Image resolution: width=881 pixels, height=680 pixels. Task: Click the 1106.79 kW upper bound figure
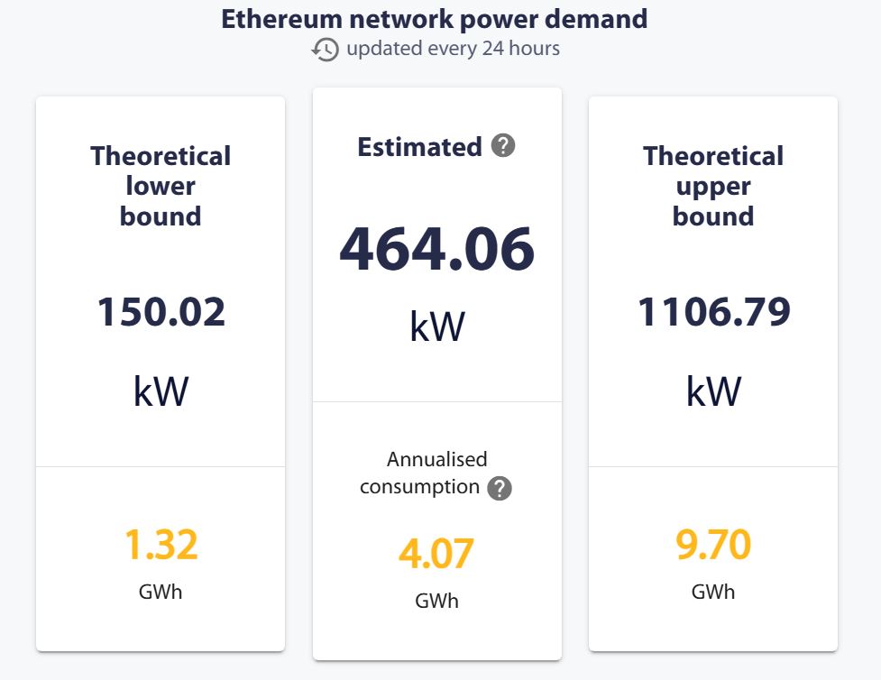coord(713,314)
